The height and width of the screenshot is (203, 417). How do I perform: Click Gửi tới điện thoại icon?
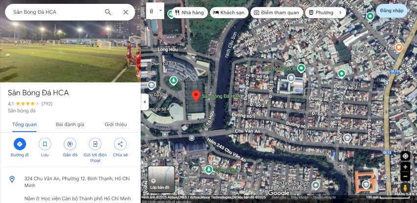(x=95, y=144)
